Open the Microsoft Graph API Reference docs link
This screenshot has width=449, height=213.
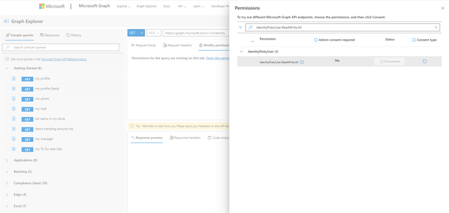(x=64, y=60)
